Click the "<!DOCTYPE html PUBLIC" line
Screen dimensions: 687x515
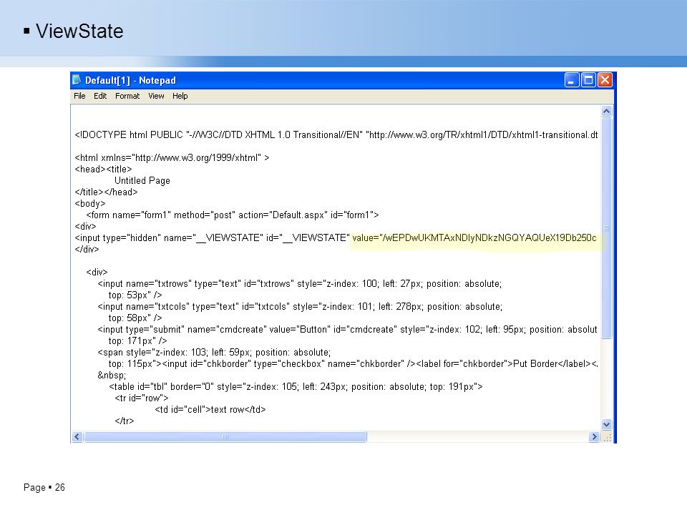pyautogui.click(x=336, y=135)
